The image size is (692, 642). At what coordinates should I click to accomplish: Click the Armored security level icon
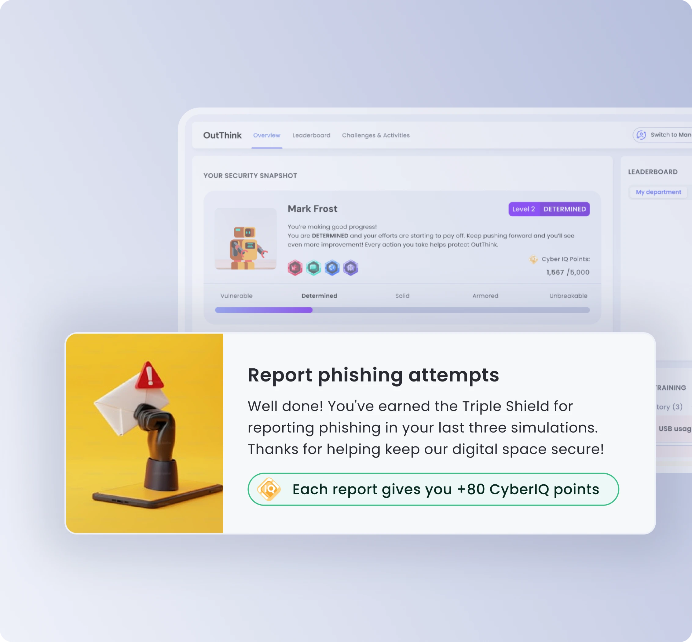pyautogui.click(x=485, y=296)
